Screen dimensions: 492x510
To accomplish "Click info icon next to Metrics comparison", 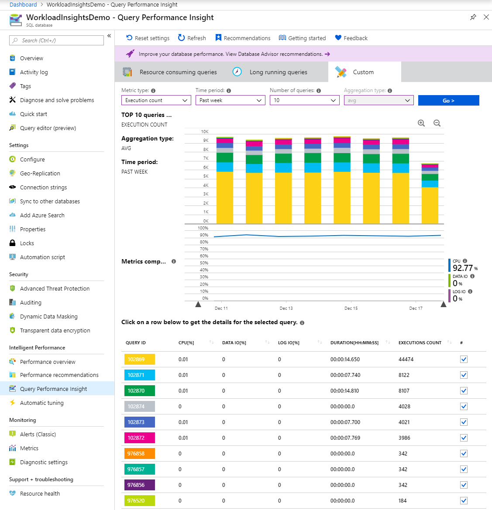I will tap(174, 261).
